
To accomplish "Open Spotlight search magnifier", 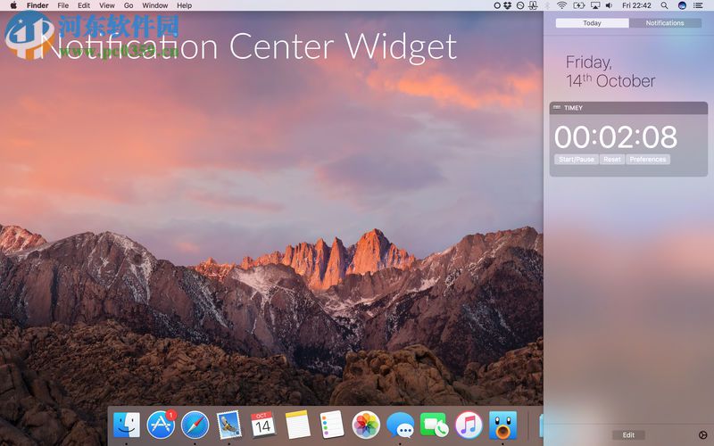I will pyautogui.click(x=666, y=5).
